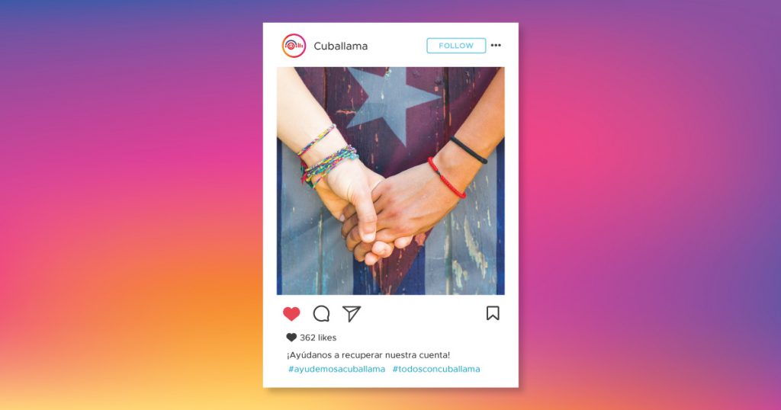Open the #todosconcuballama hashtag
781x410 pixels.
click(x=436, y=369)
